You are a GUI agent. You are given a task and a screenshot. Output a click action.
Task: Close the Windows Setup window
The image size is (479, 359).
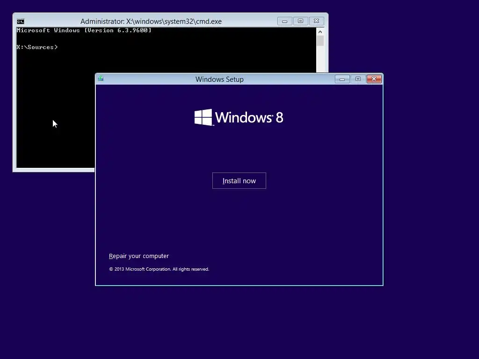374,79
